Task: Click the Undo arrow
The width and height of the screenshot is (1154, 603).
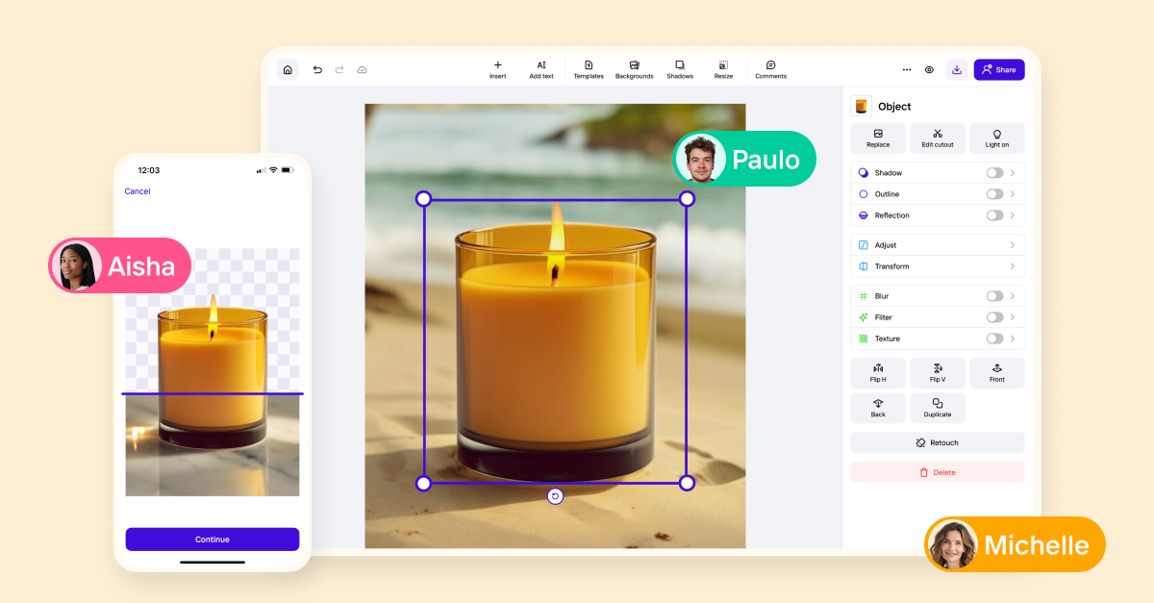Action: pyautogui.click(x=316, y=69)
